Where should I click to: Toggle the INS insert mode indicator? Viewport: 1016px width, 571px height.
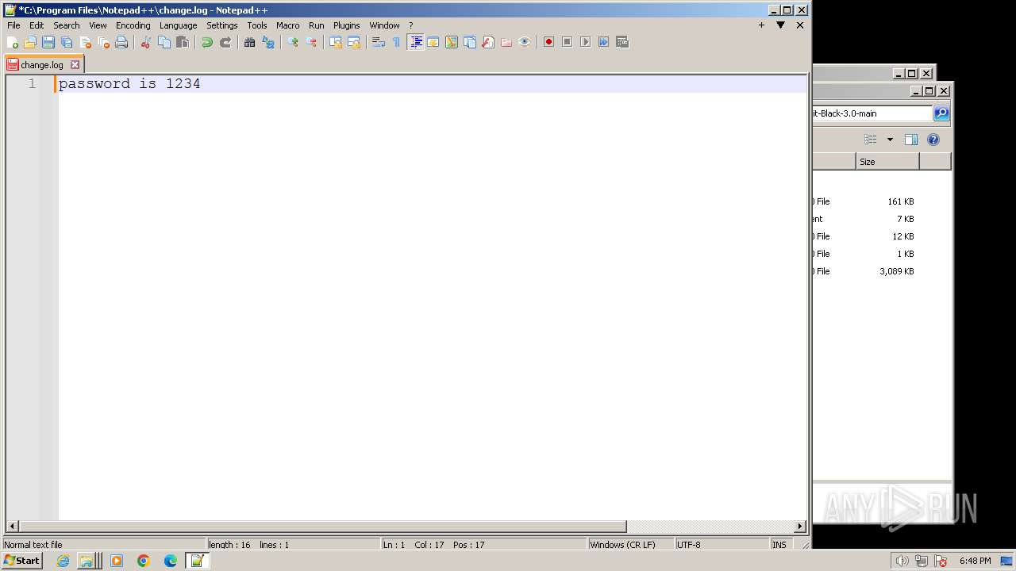(x=779, y=545)
